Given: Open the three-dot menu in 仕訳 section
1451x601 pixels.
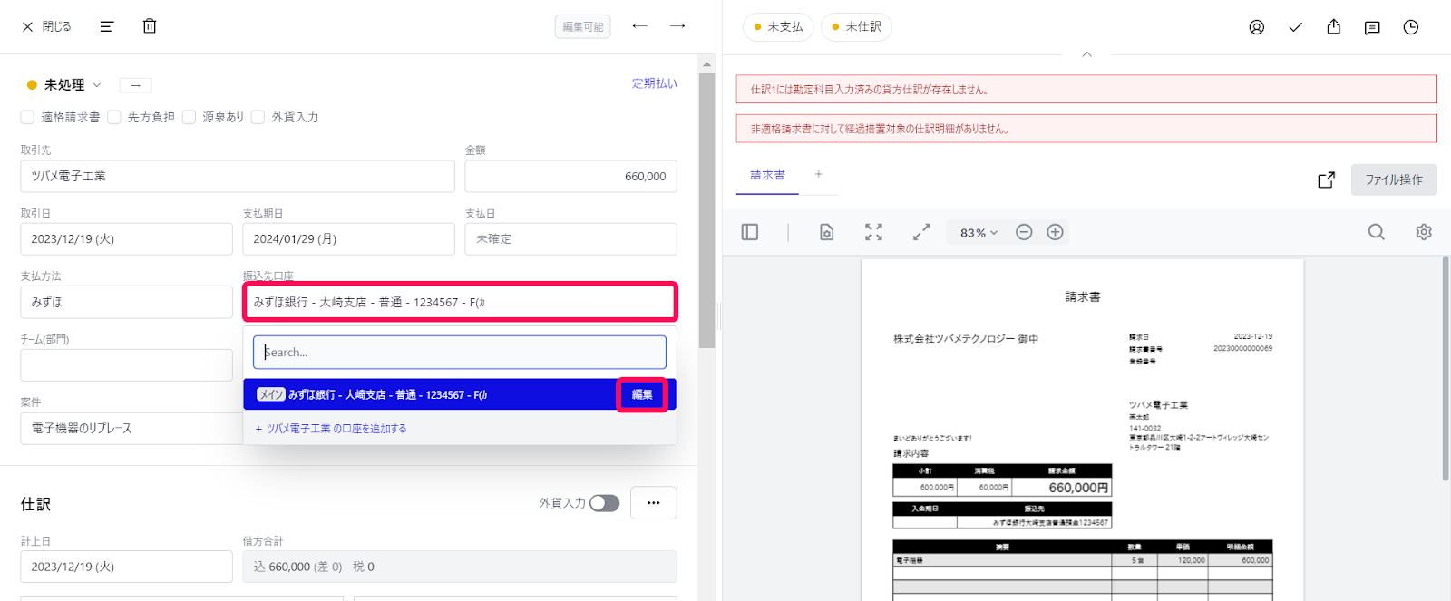Looking at the screenshot, I should pyautogui.click(x=653, y=503).
